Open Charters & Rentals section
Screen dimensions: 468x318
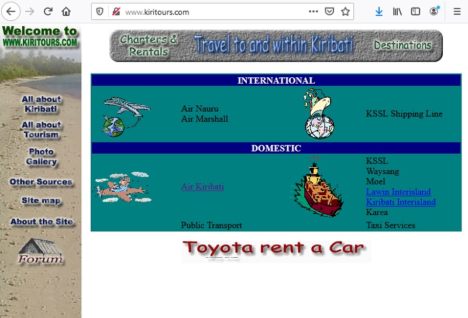click(149, 46)
